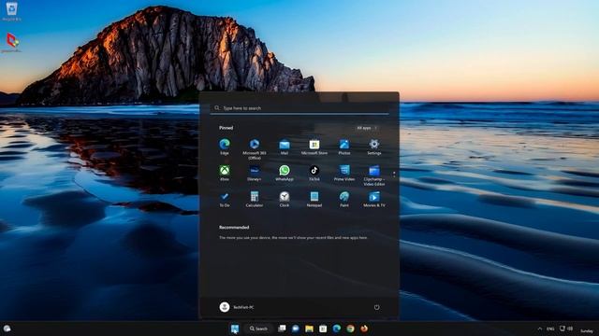Launch Microsoft 365 (Office) pinned app
Image resolution: width=599 pixels, height=336 pixels.
pos(255,149)
